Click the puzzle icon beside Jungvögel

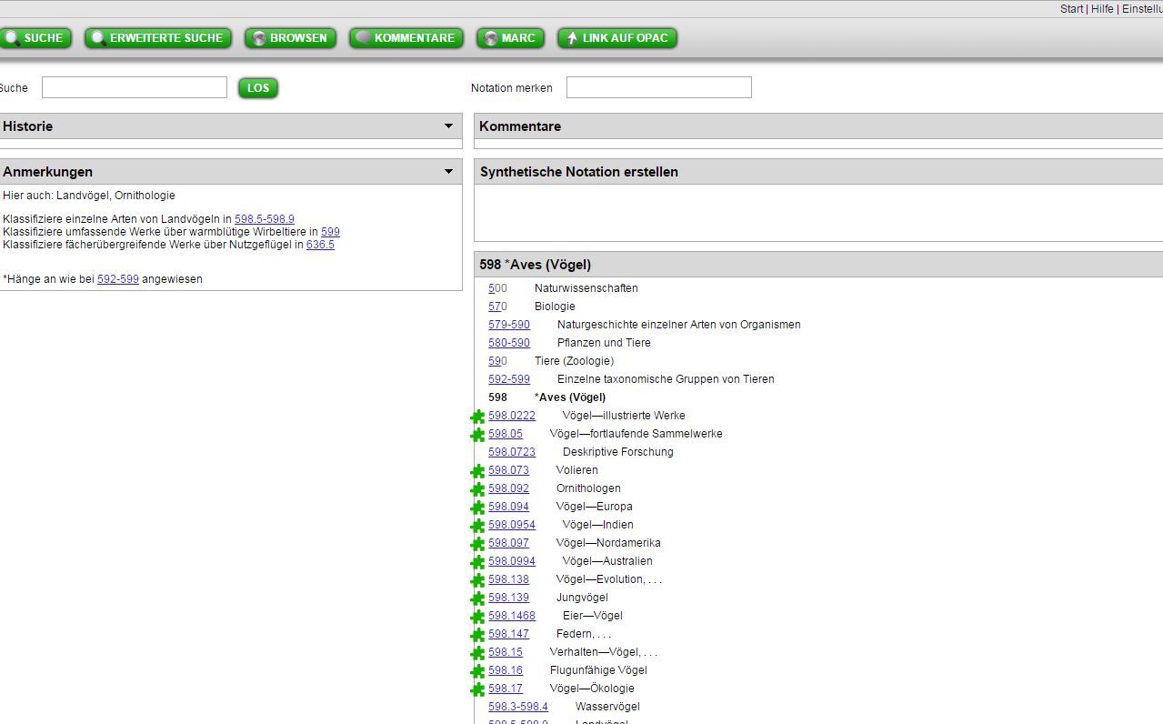point(477,598)
